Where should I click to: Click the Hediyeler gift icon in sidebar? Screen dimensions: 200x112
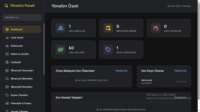click(x=7, y=62)
